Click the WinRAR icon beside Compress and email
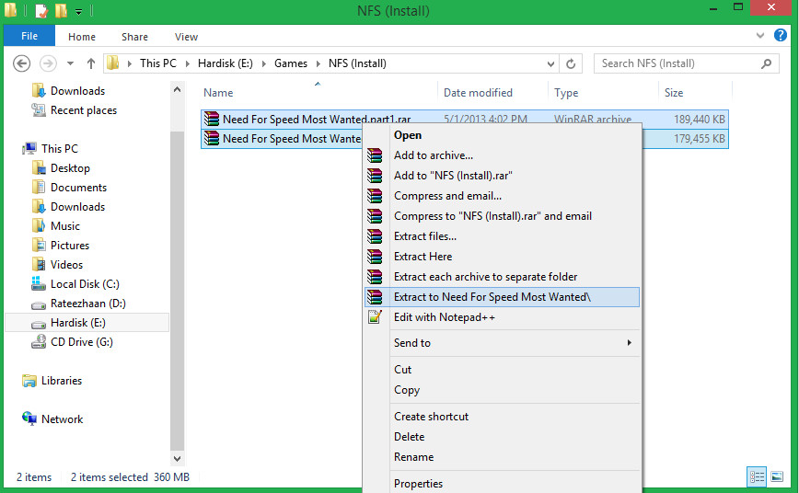The image size is (799, 493). click(x=375, y=196)
